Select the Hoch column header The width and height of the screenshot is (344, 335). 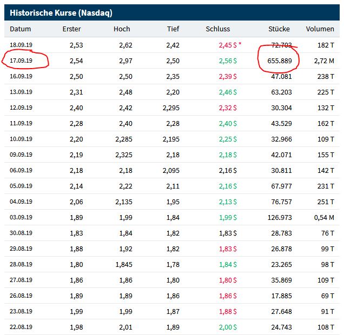pyautogui.click(x=122, y=29)
